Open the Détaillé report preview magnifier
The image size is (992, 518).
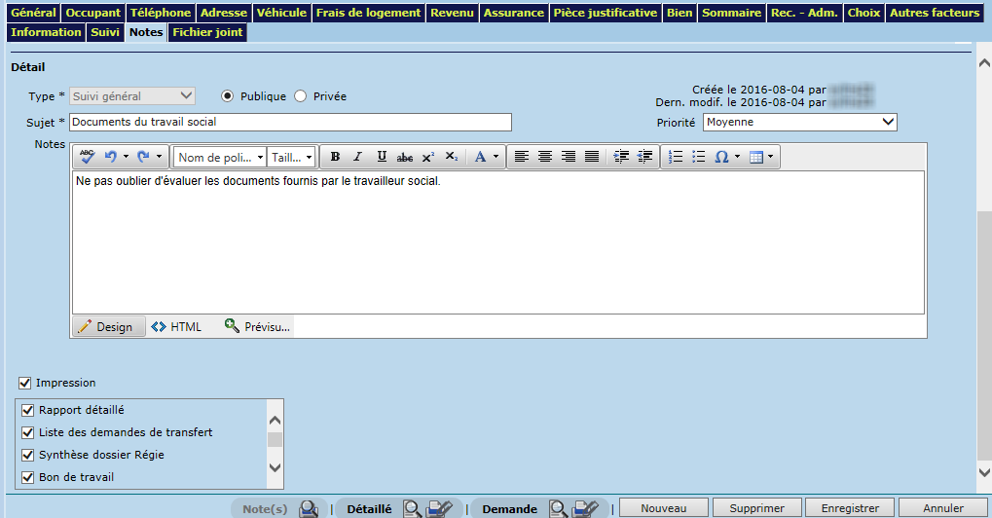(413, 508)
